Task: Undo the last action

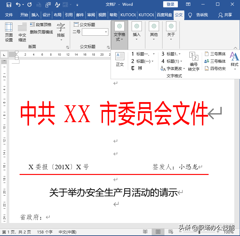Action: [18, 4]
